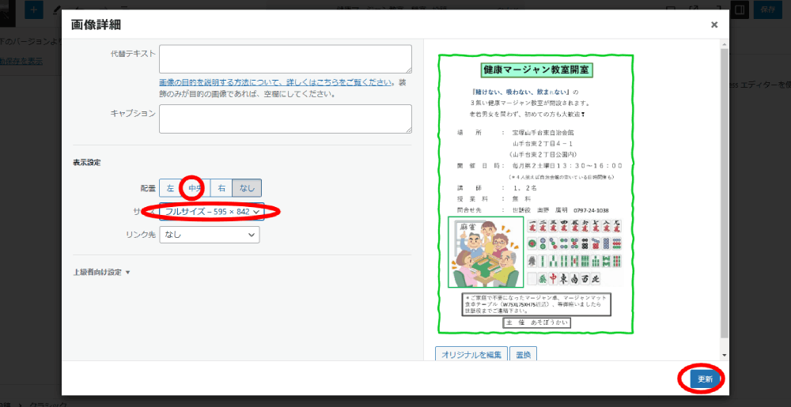Click the 保存を表示 link behind dialog

(21, 62)
